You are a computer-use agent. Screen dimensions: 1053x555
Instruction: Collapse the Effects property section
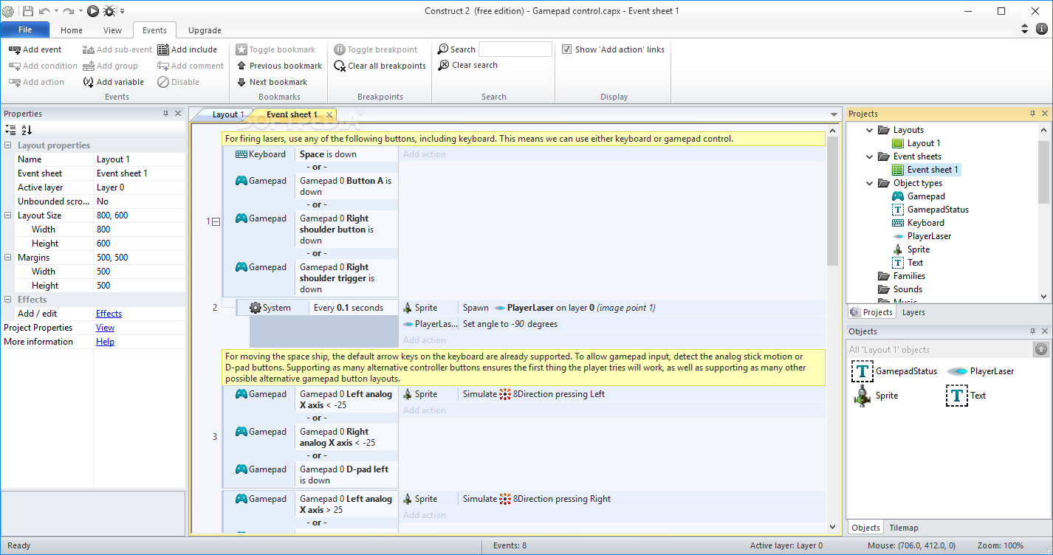(8, 300)
